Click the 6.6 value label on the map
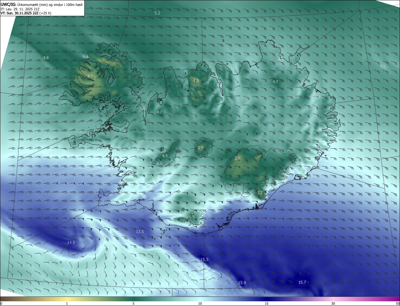Screen dimensions: 400x306 pyautogui.click(x=85, y=57)
